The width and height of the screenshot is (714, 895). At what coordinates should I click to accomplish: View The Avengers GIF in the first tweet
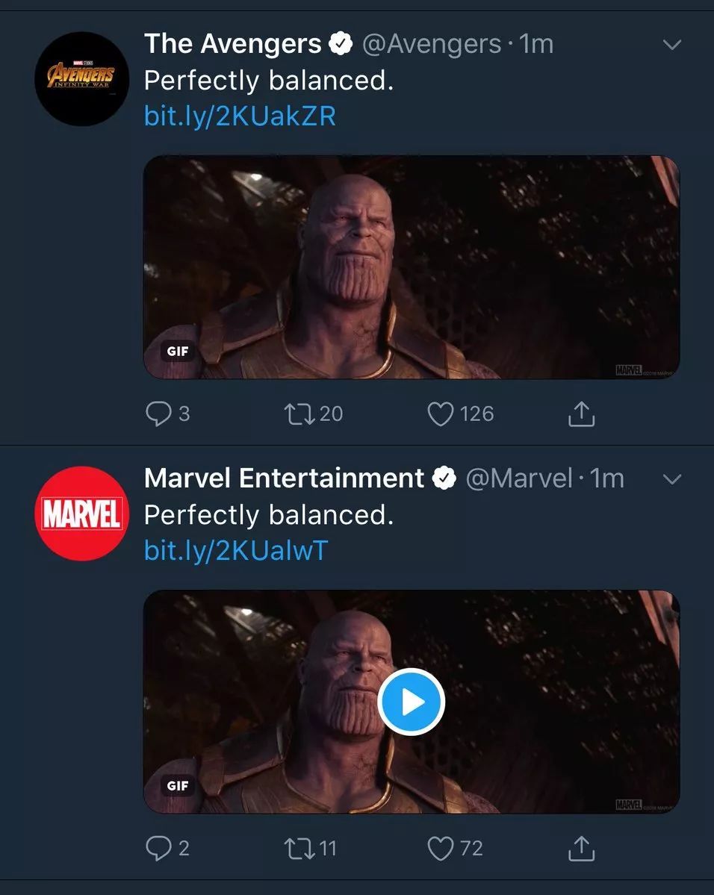[x=412, y=266]
